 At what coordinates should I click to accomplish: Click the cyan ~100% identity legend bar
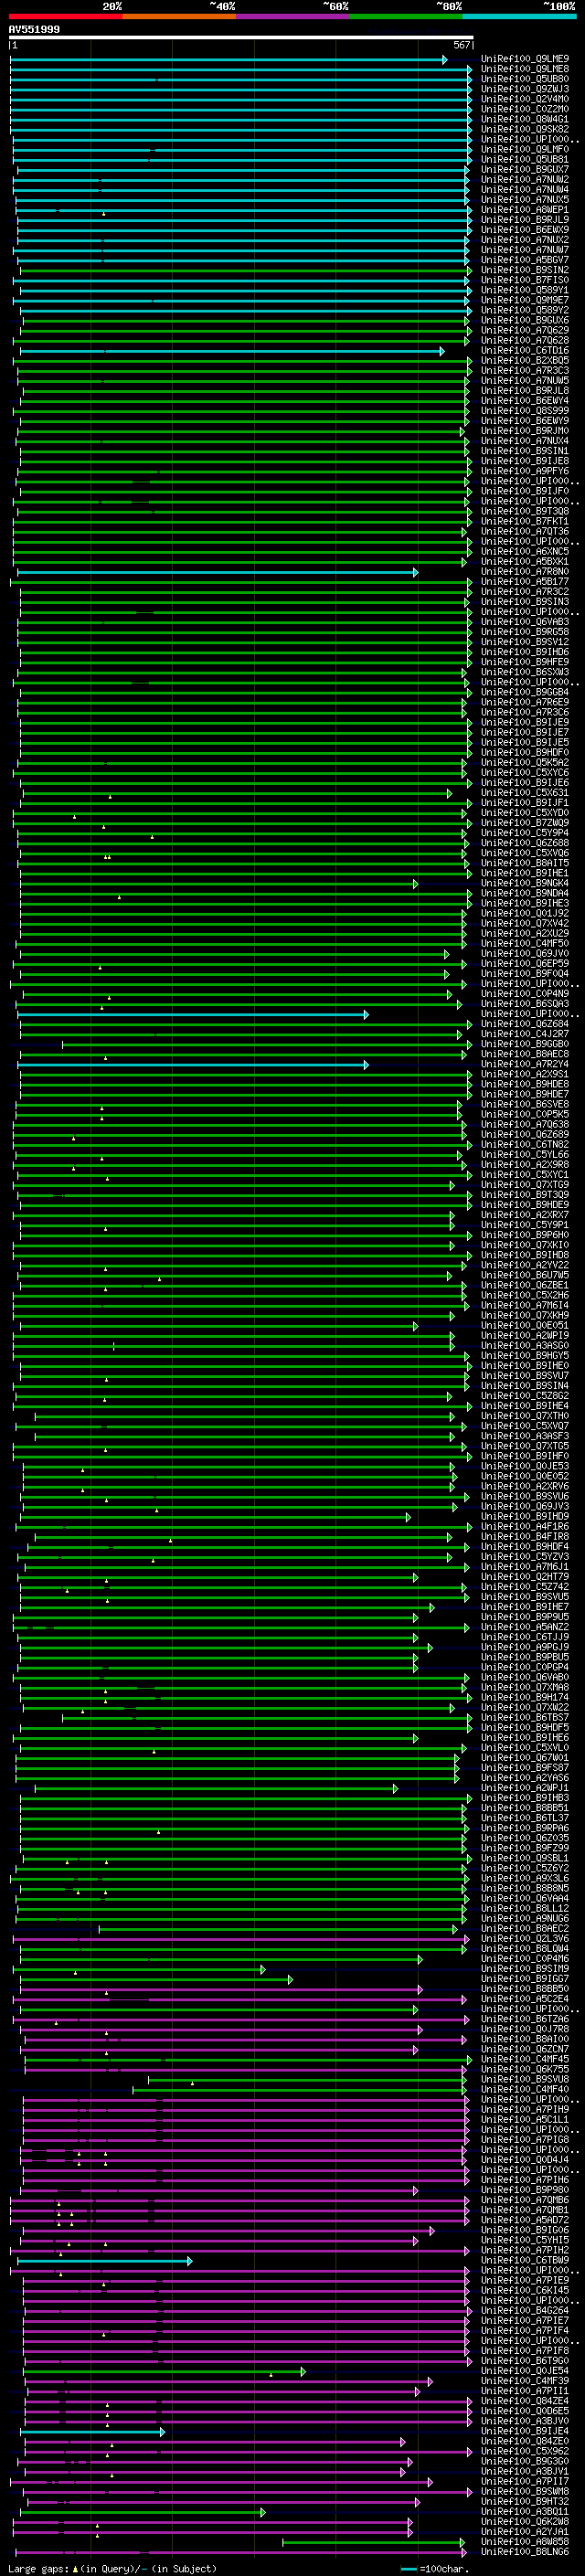click(518, 16)
